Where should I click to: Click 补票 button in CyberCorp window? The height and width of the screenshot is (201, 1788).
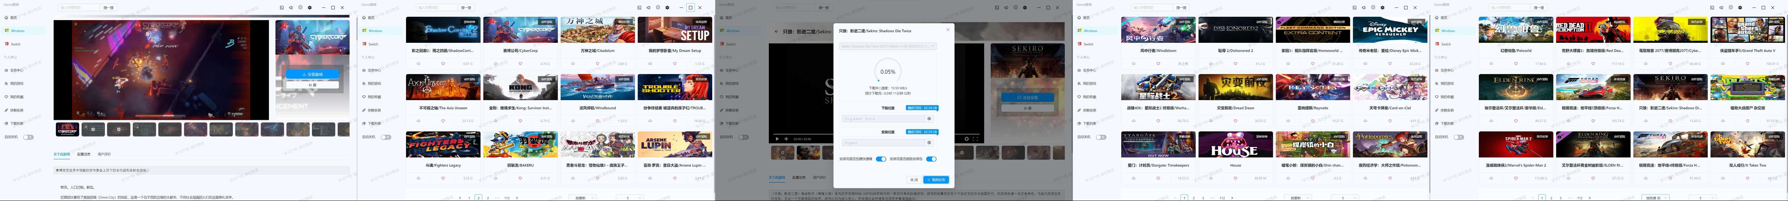(x=313, y=85)
